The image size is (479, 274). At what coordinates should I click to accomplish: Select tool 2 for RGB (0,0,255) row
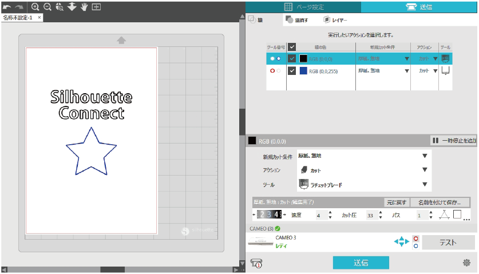(279, 71)
